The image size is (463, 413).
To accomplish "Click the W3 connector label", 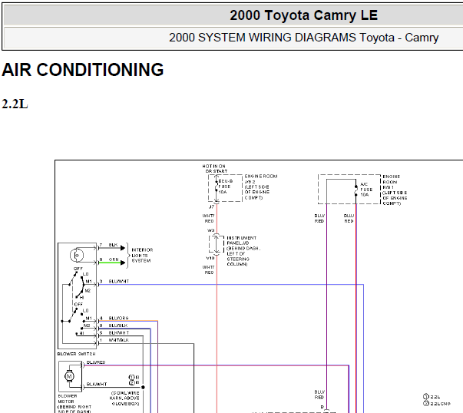I will tap(211, 230).
